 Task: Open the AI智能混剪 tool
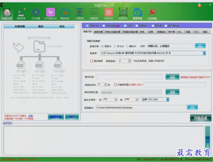coord(7,14)
